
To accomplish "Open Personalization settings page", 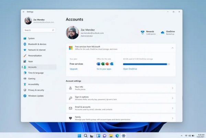I will click(39, 55).
